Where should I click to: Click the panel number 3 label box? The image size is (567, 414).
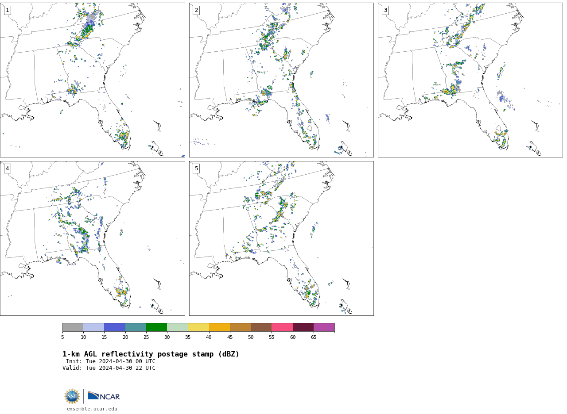pyautogui.click(x=385, y=10)
